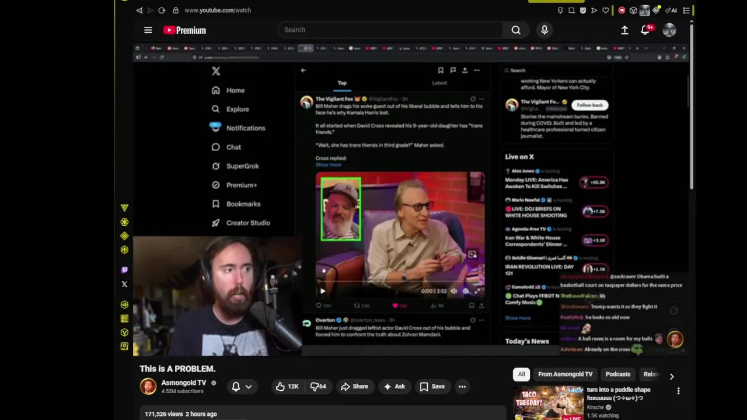747x420 pixels.
Task: Share the video
Action: [x=354, y=386]
